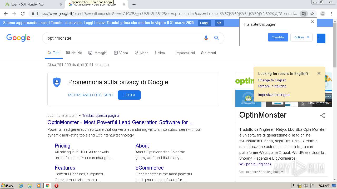Close the Google search results tab
The width and height of the screenshot is (337, 189).
(124, 4)
